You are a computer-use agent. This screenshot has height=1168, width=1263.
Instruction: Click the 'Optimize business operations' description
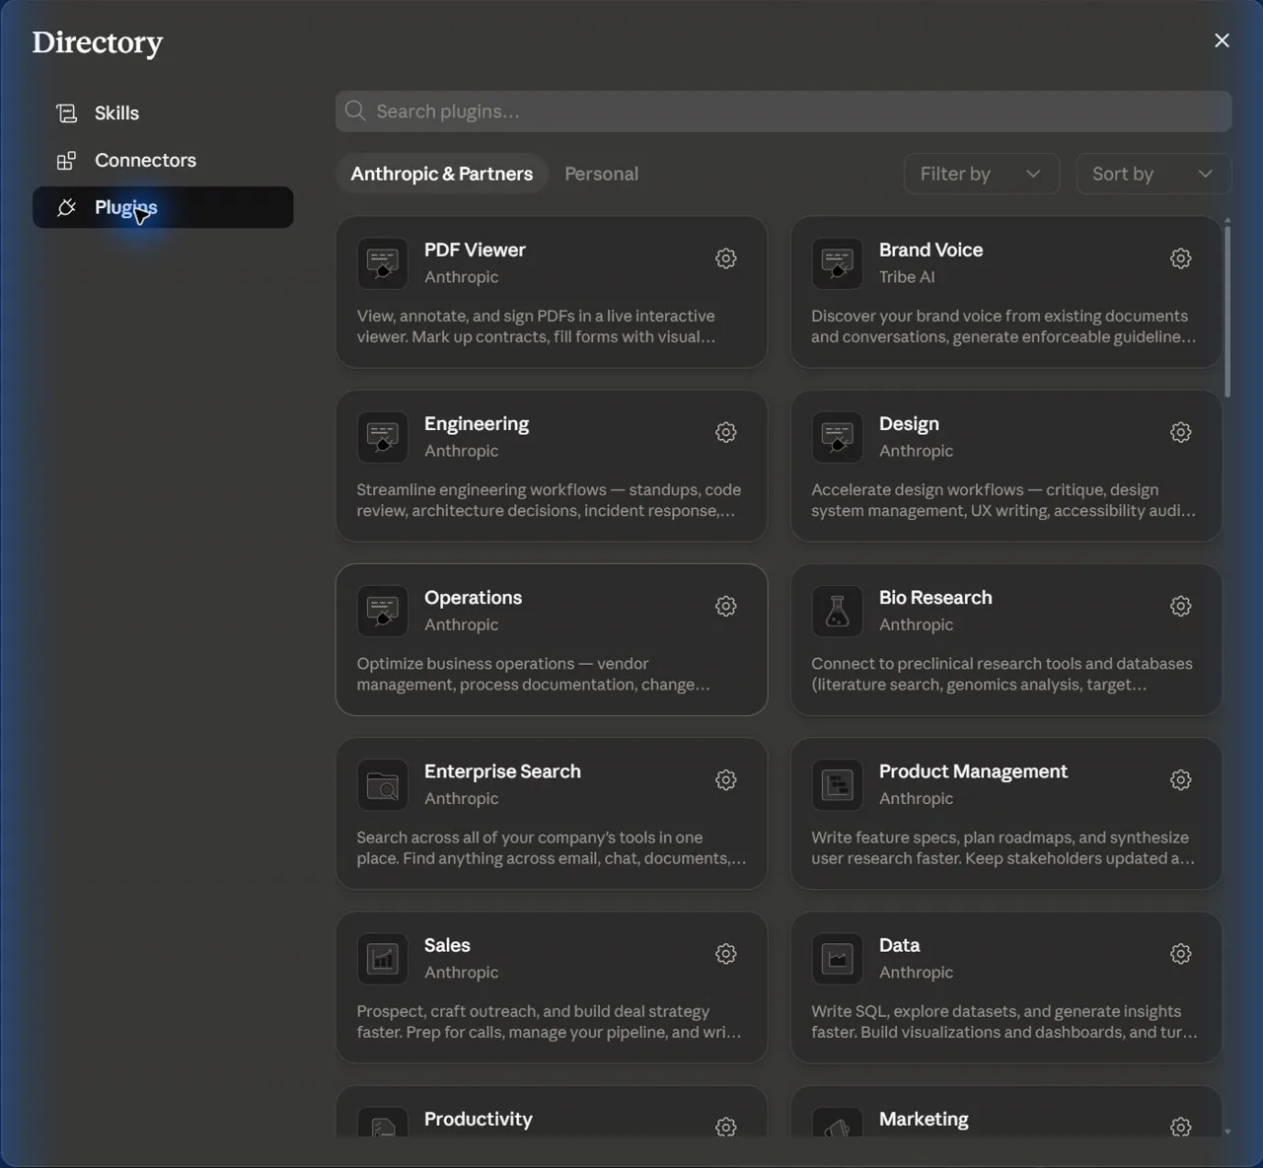coord(533,674)
